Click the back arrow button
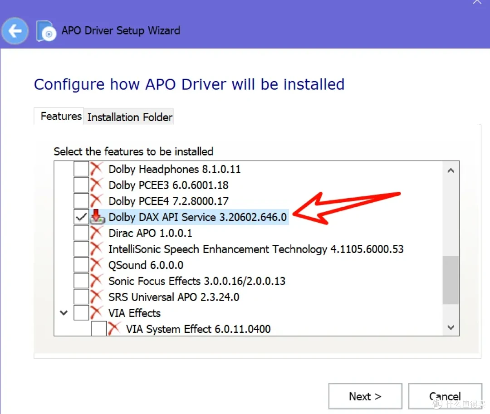 pos(15,31)
